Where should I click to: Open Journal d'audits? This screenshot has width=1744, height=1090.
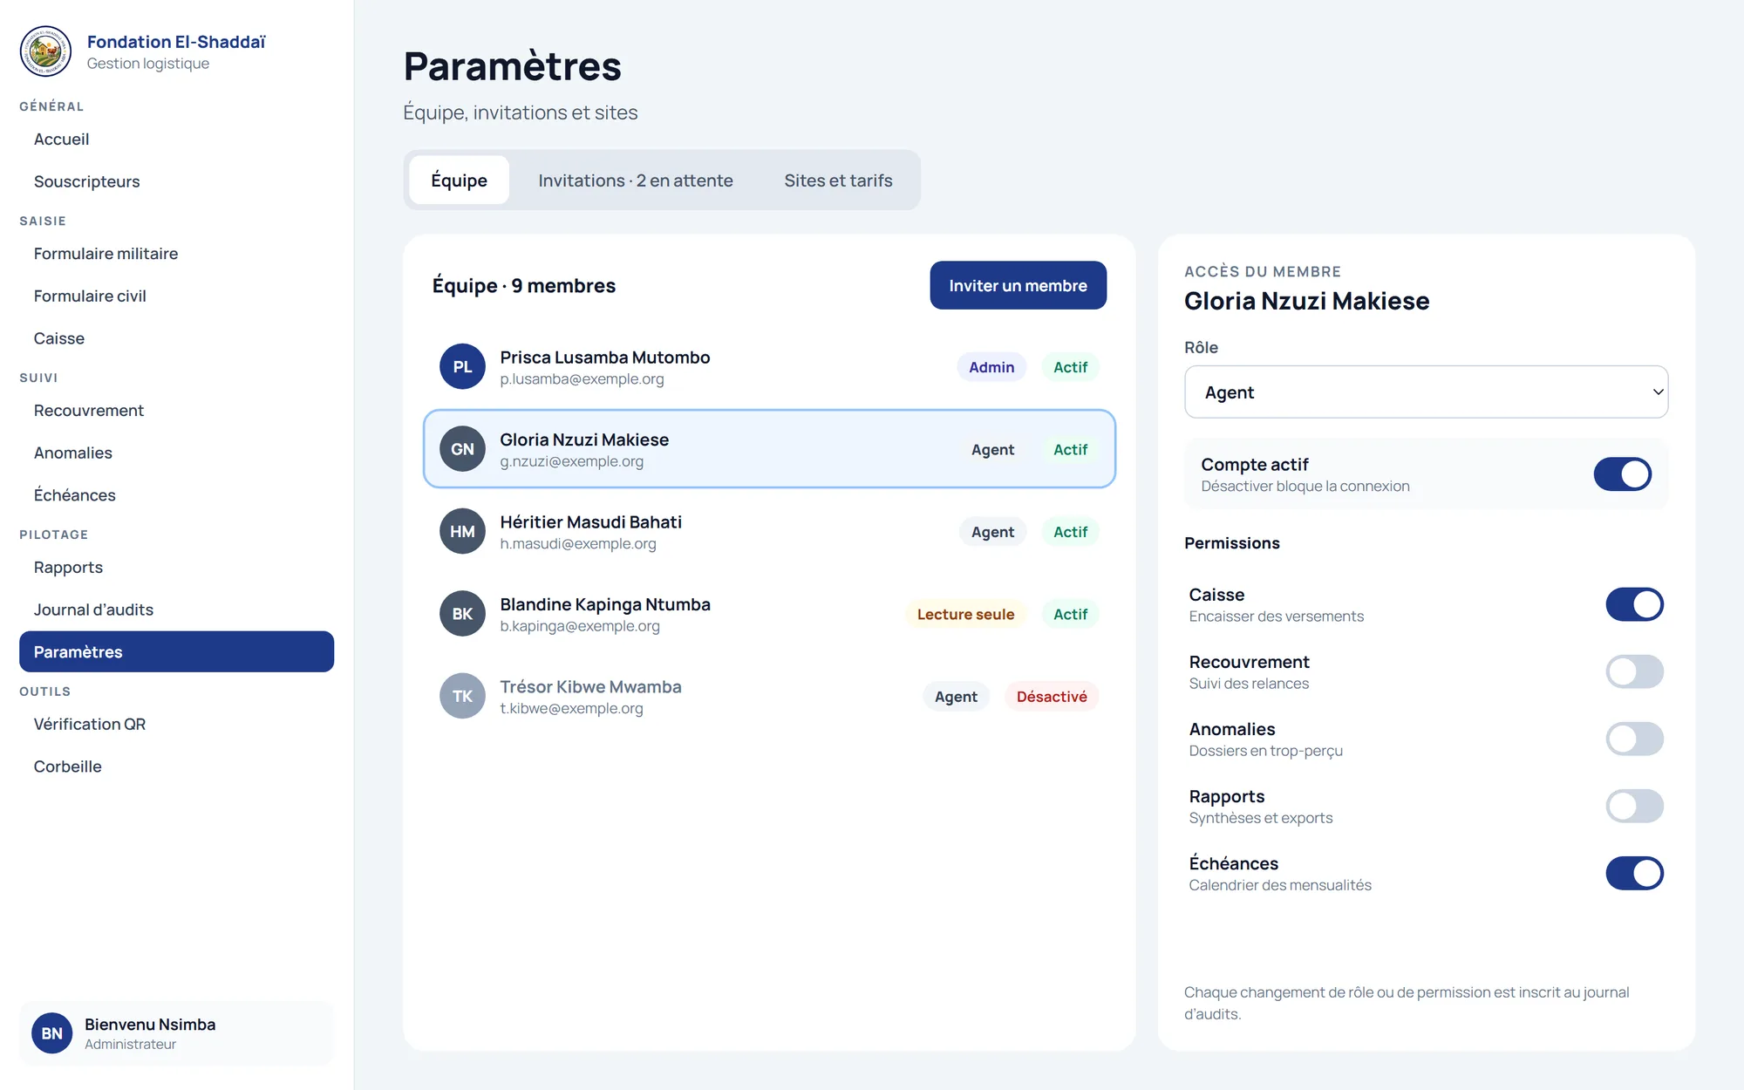[x=176, y=610]
